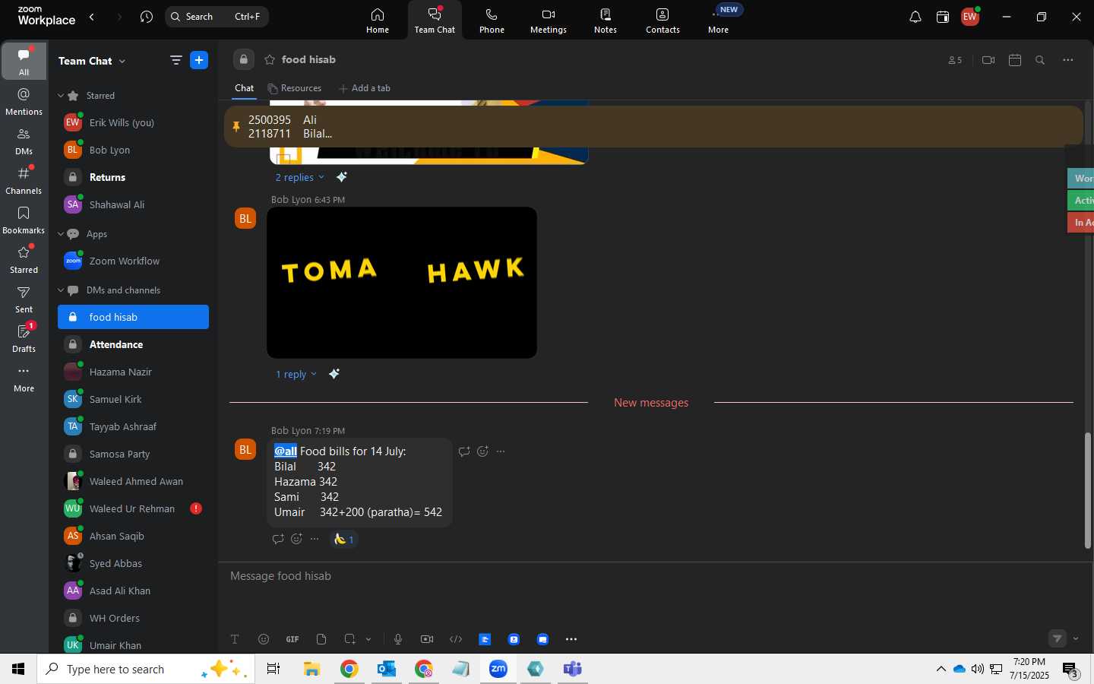1094x684 pixels.
Task: Open chat with Samuel Kirk
Action: (x=133, y=399)
